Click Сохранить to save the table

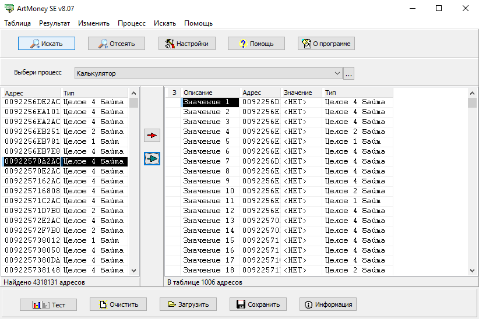coord(258,304)
